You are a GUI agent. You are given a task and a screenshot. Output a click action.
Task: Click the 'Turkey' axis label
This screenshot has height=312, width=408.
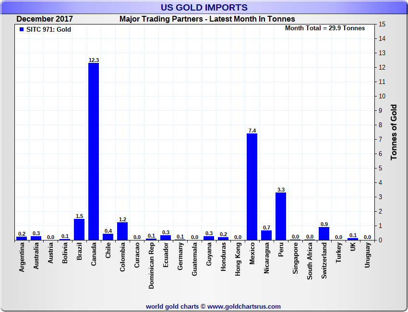[x=338, y=252]
